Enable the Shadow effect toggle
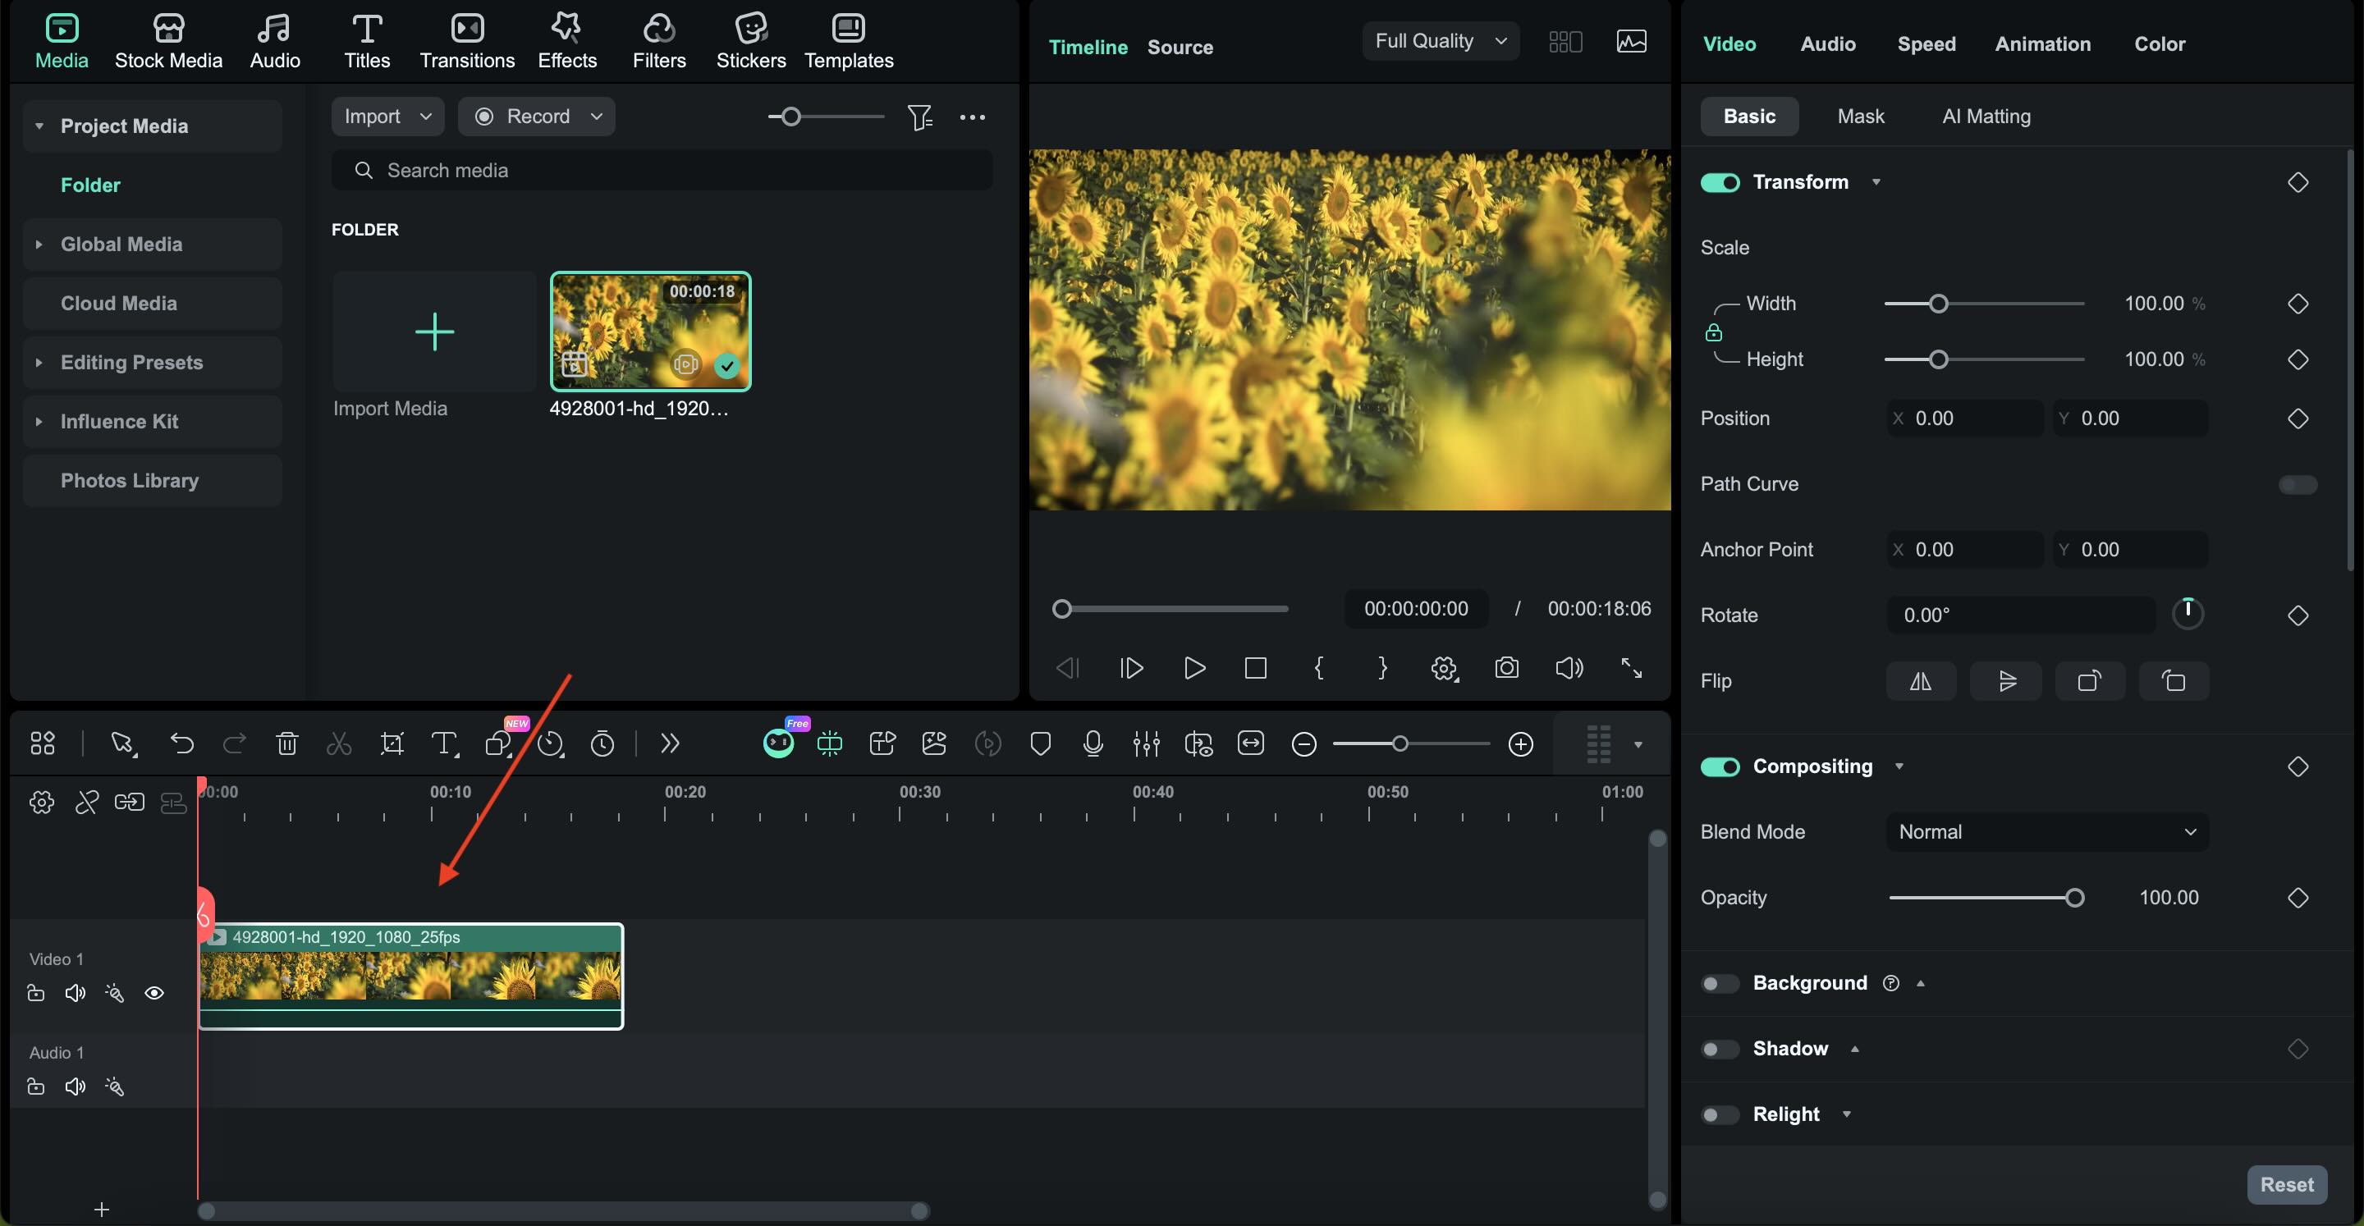 click(1719, 1048)
